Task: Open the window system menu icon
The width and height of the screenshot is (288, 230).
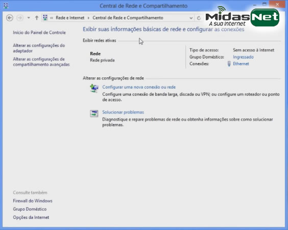Action: coord(6,6)
